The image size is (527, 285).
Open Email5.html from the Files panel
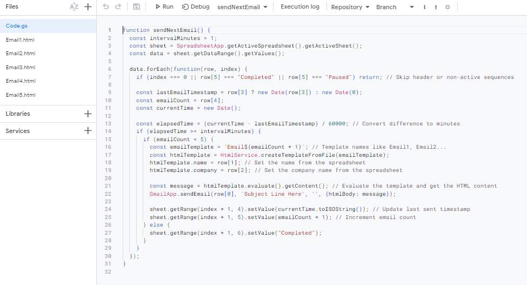coord(21,95)
